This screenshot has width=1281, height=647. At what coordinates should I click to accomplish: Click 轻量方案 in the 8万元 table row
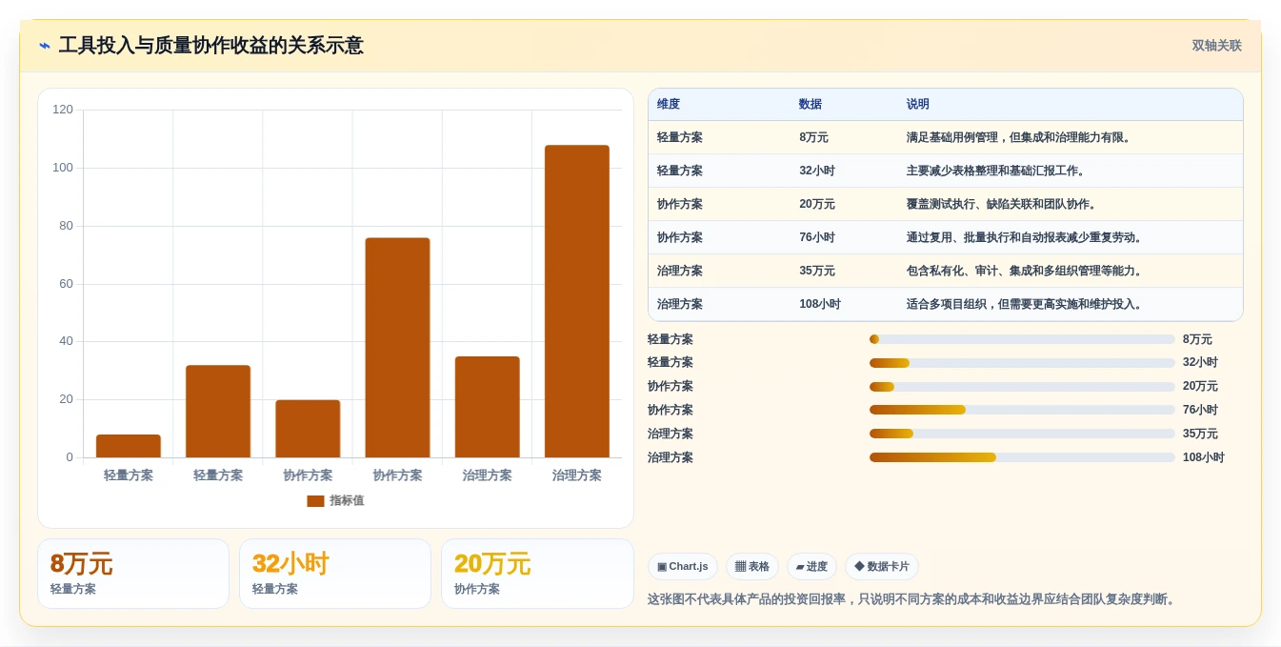[680, 138]
